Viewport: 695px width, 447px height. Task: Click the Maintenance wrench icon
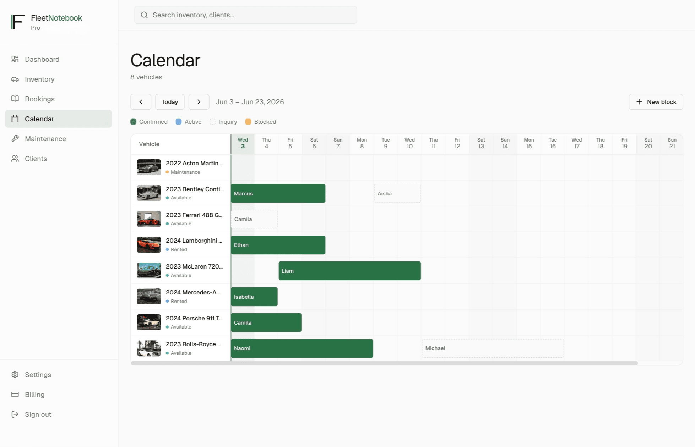click(x=15, y=139)
